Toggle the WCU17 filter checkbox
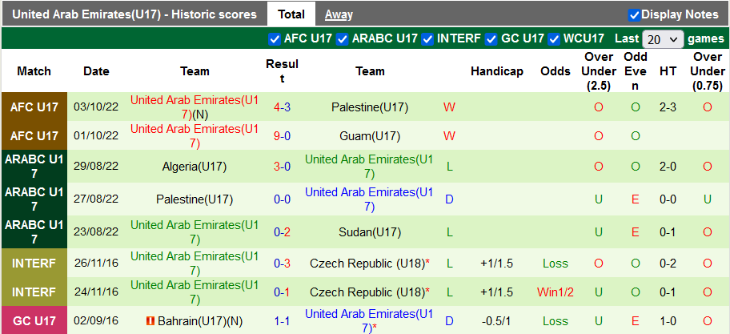The width and height of the screenshot is (730, 334). pyautogui.click(x=554, y=38)
